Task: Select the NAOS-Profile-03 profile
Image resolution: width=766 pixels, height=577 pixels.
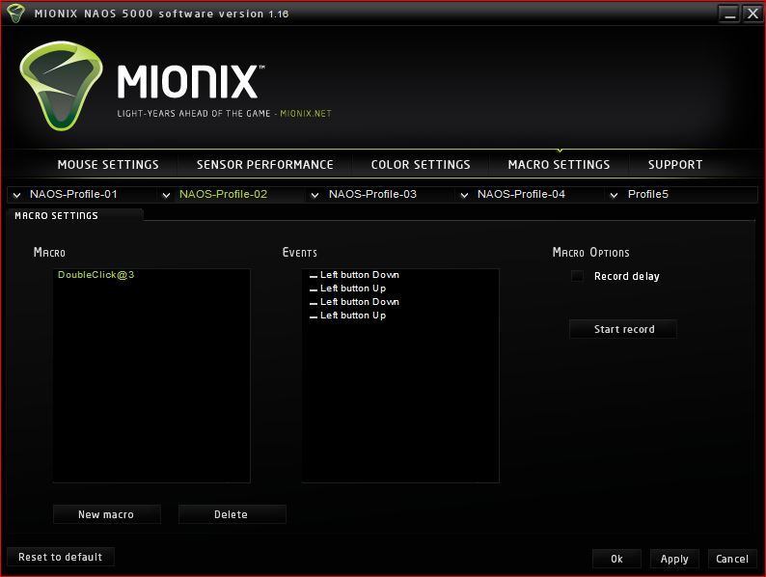Action: click(x=372, y=194)
